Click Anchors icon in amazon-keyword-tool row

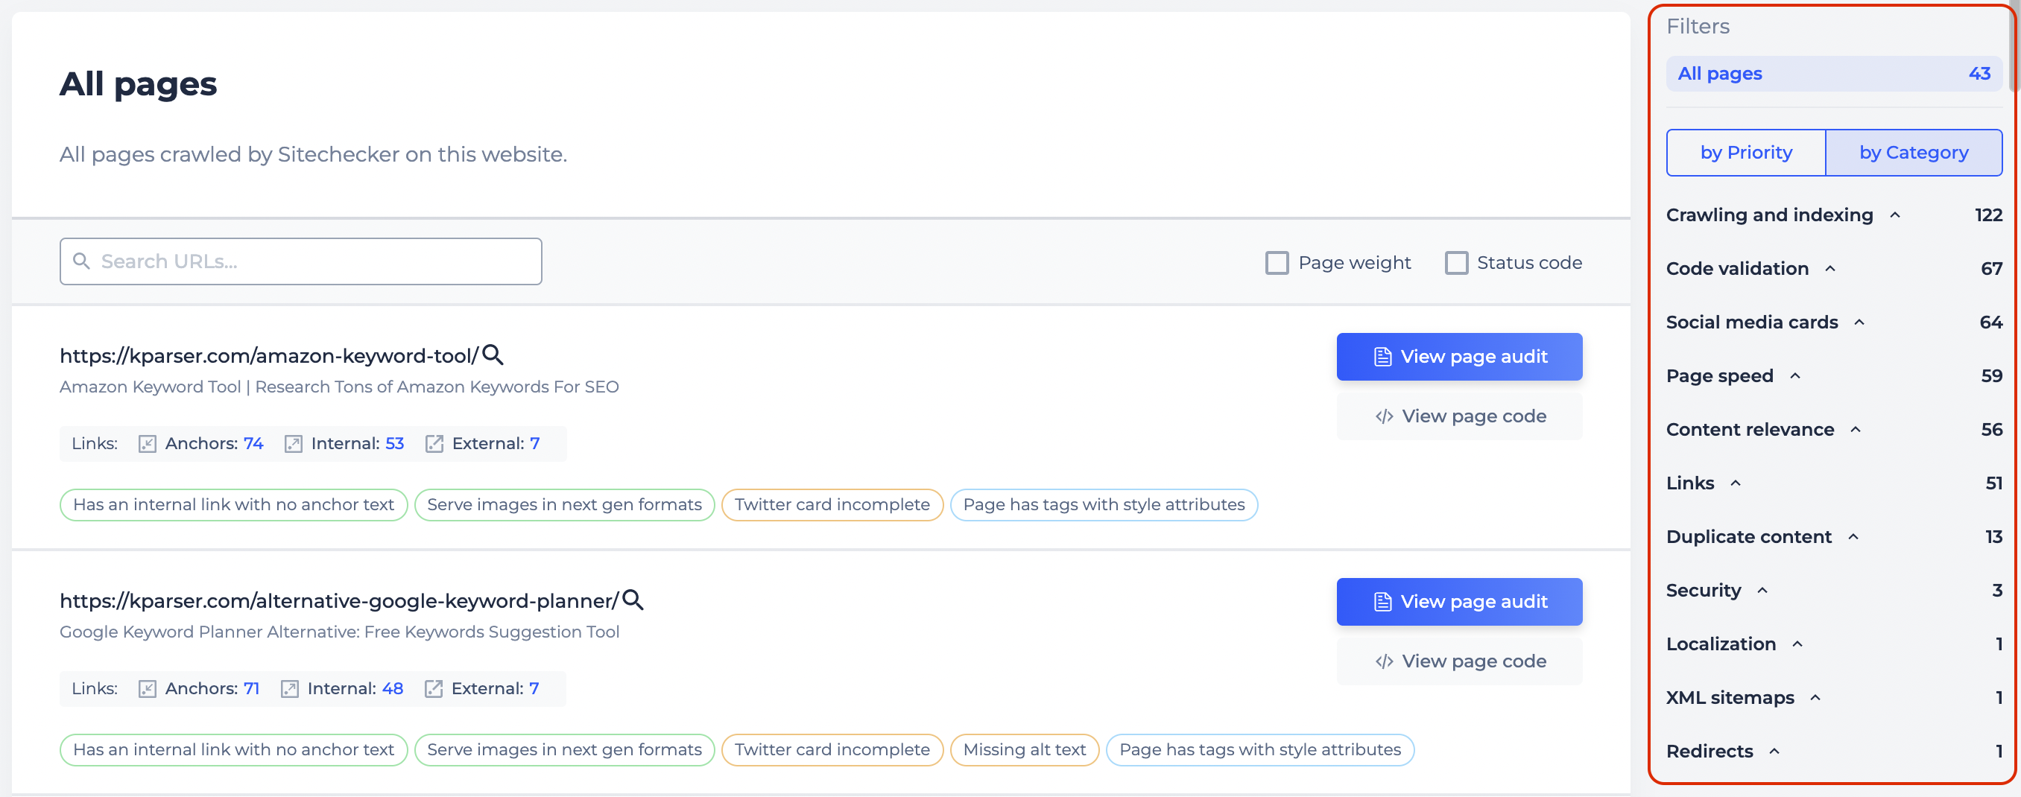click(147, 444)
